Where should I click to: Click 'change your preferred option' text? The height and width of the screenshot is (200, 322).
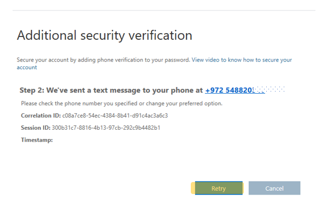184,104
